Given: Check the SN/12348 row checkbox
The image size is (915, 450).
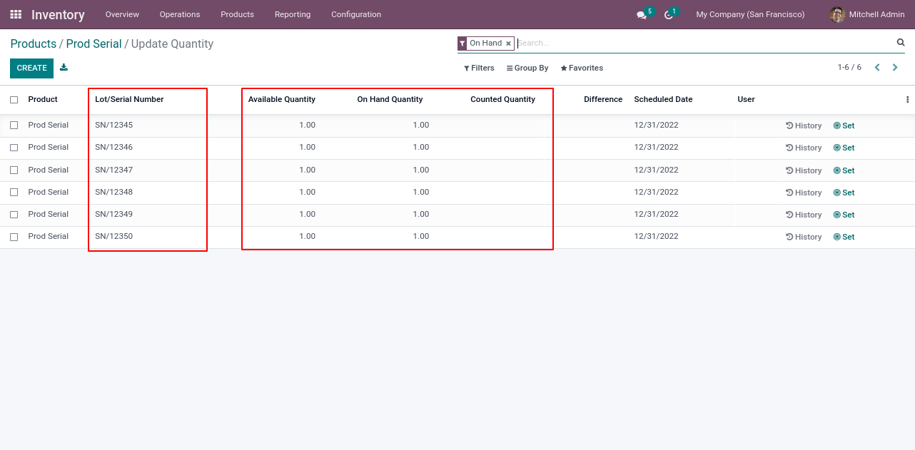Looking at the screenshot, I should pyautogui.click(x=14, y=193).
